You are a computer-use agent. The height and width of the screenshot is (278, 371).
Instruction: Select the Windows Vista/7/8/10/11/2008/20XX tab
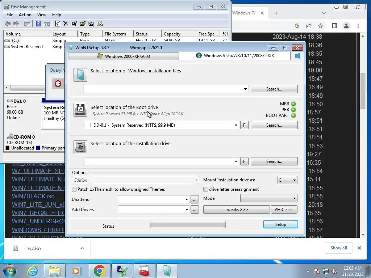[235, 56]
